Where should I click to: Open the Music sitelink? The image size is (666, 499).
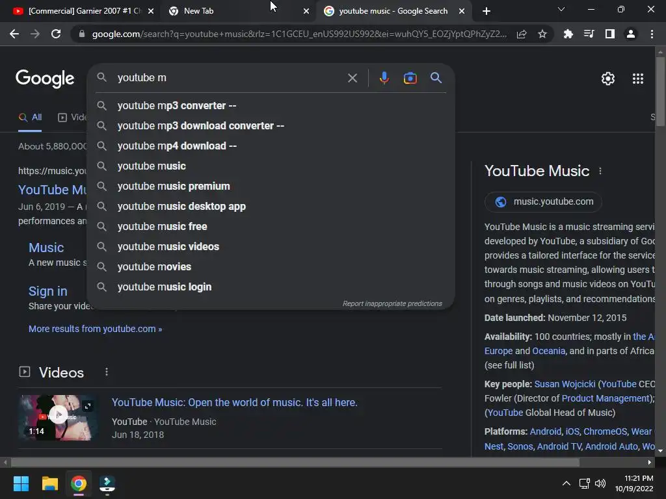point(46,248)
